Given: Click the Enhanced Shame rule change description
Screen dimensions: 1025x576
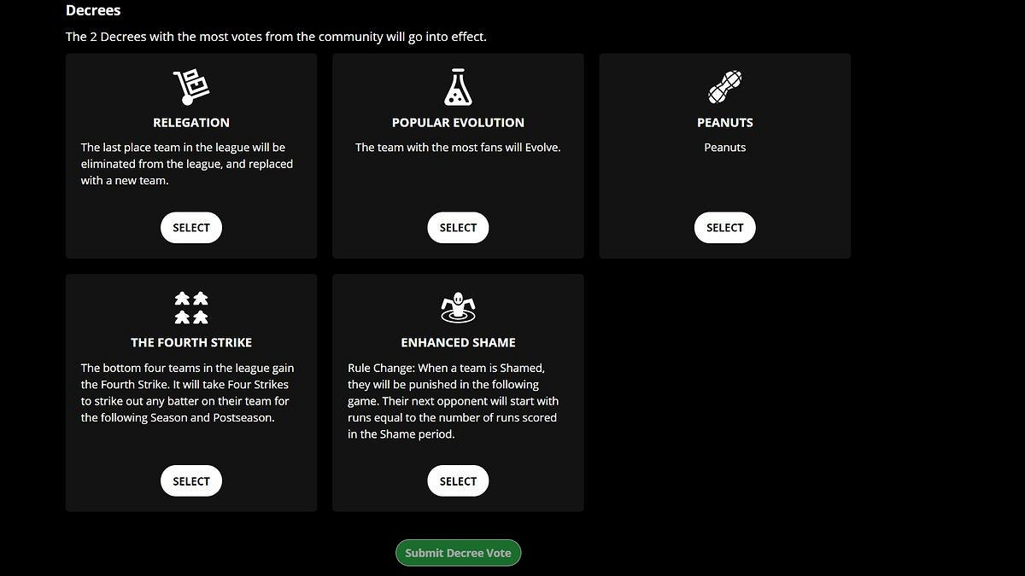Looking at the screenshot, I should [x=454, y=401].
